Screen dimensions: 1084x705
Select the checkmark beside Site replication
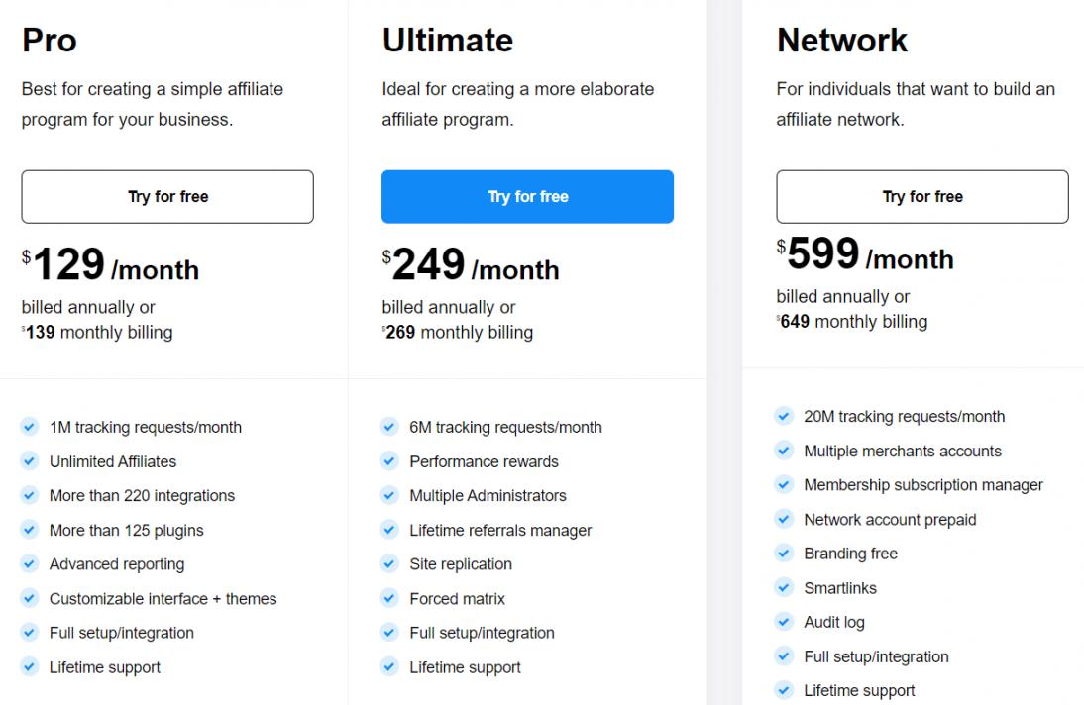click(389, 564)
